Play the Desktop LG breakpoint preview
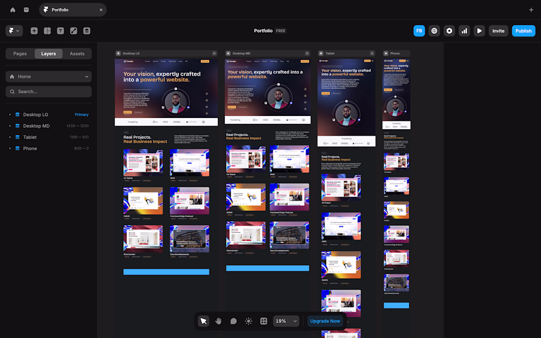541x338 pixels. [x=119, y=54]
